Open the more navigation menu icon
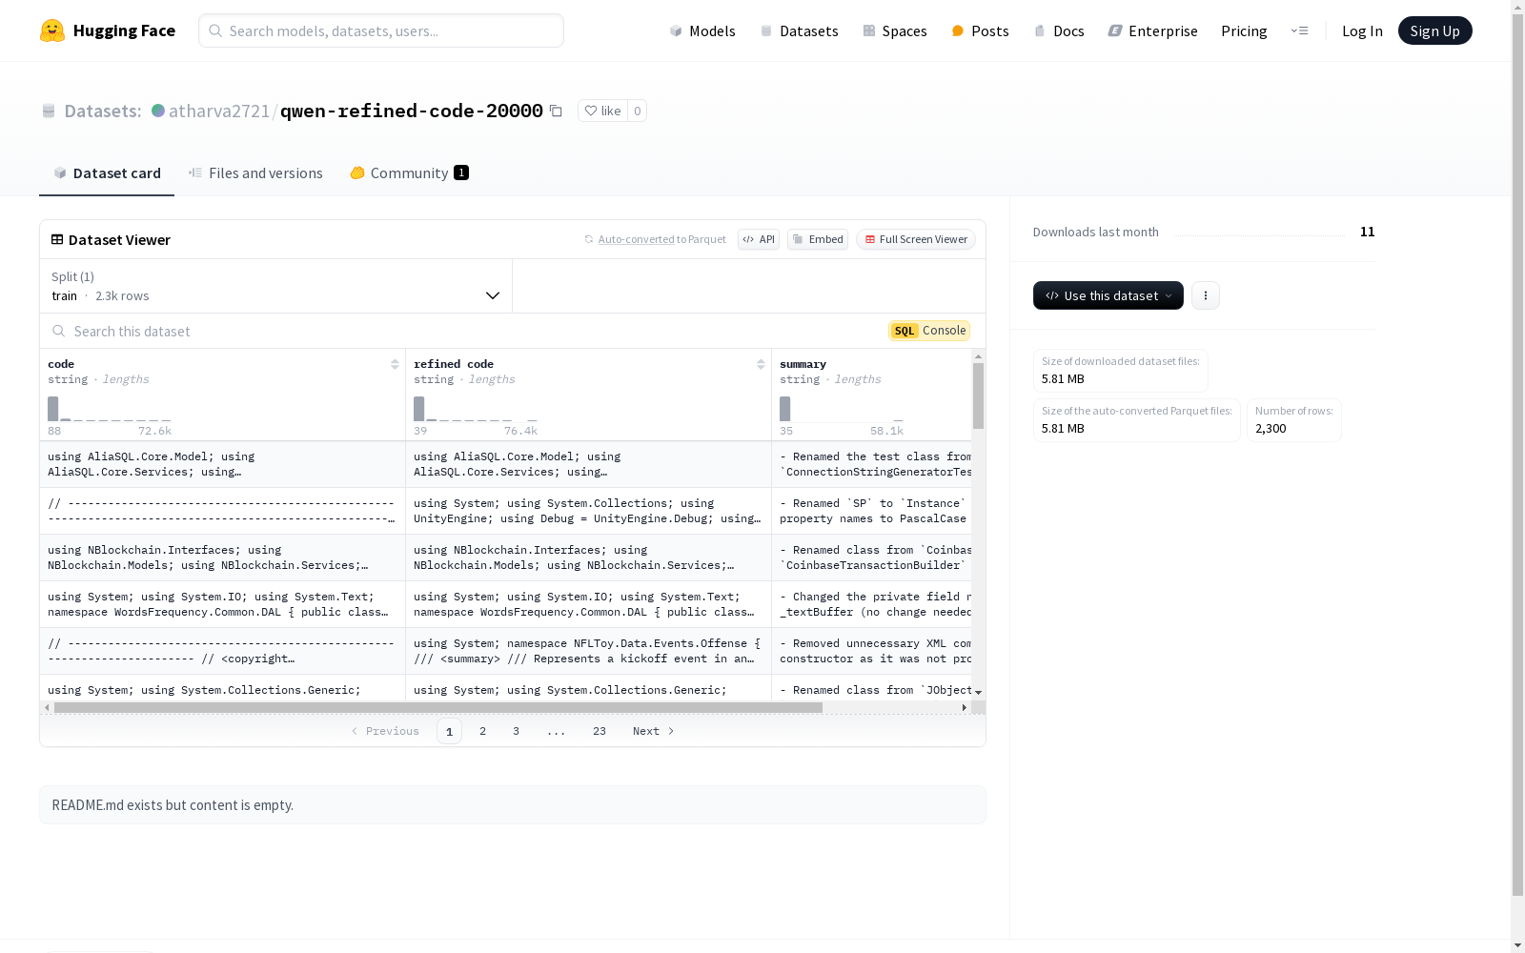 coord(1299,30)
